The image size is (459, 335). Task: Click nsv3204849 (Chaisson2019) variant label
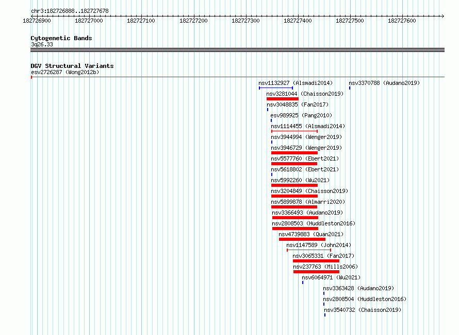point(309,191)
